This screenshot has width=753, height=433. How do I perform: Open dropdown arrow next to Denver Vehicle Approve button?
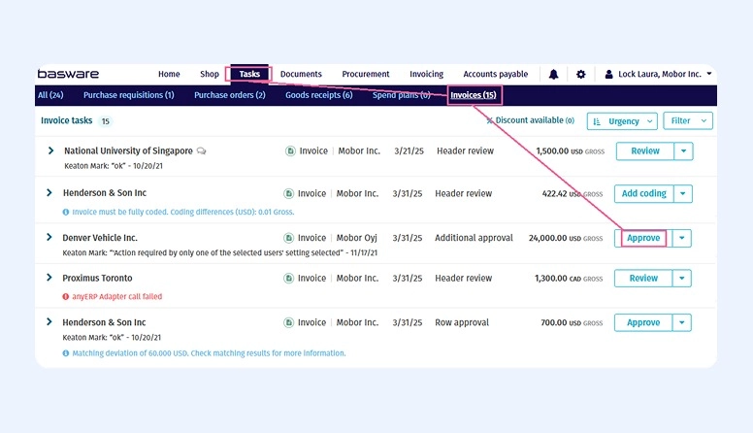pos(681,238)
